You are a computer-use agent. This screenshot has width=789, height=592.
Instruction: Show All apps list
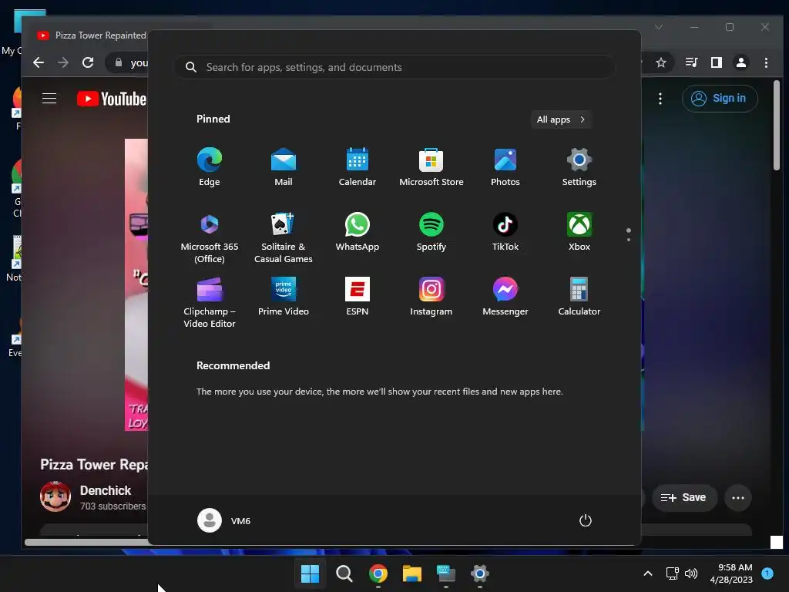click(x=561, y=119)
